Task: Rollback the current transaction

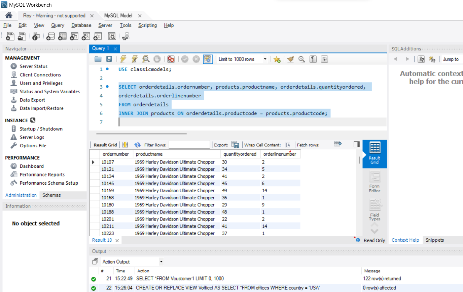Action: pos(196,59)
